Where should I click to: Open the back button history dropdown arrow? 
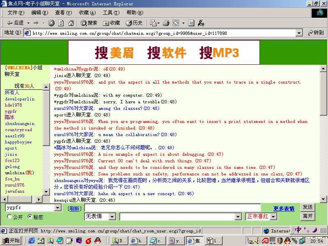[x=28, y=23]
